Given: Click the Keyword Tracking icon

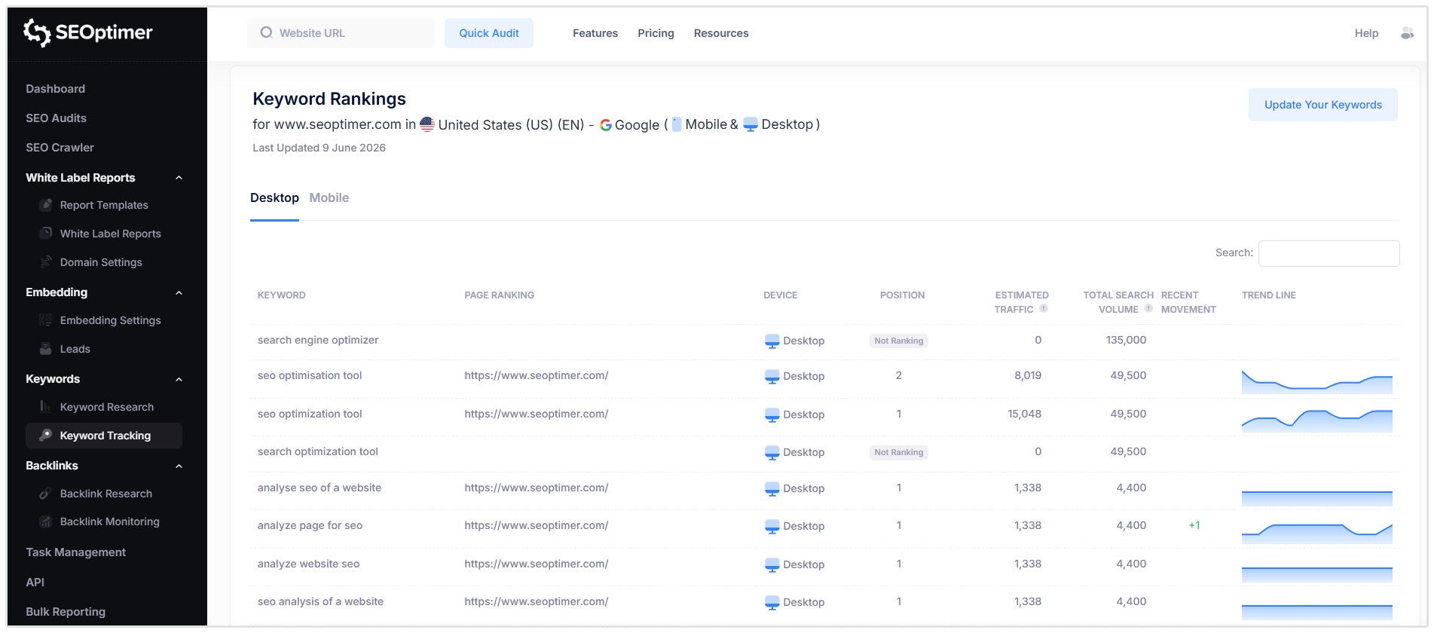Looking at the screenshot, I should click(46, 436).
